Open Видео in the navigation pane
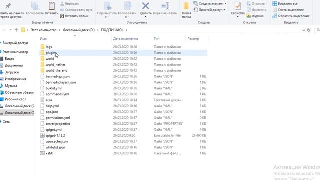This screenshot has height=180, width=320. click(9, 59)
